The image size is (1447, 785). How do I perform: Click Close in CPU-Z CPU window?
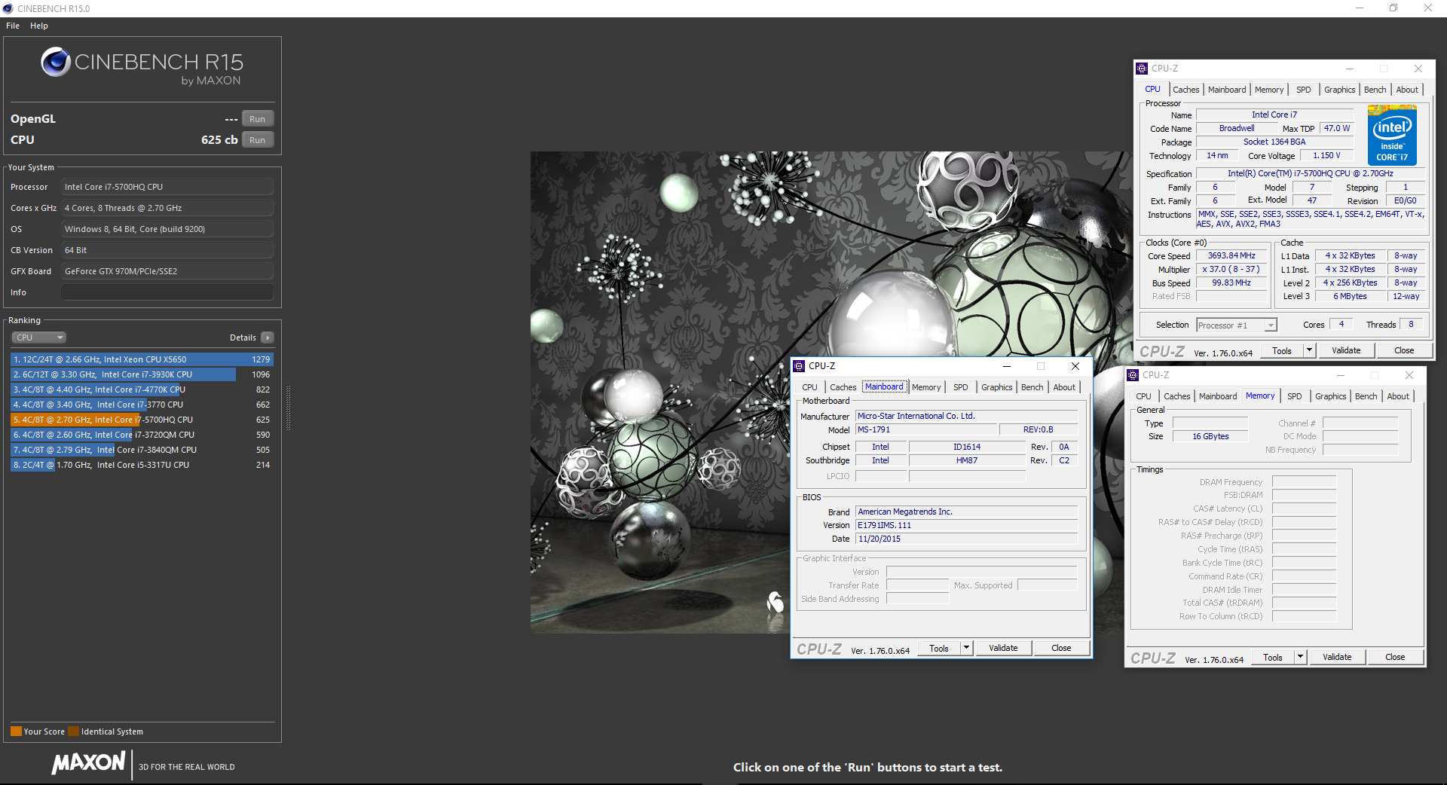tap(1404, 350)
